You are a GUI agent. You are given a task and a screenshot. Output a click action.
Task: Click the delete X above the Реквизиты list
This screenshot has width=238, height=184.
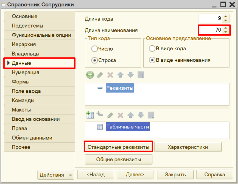click(x=111, y=75)
